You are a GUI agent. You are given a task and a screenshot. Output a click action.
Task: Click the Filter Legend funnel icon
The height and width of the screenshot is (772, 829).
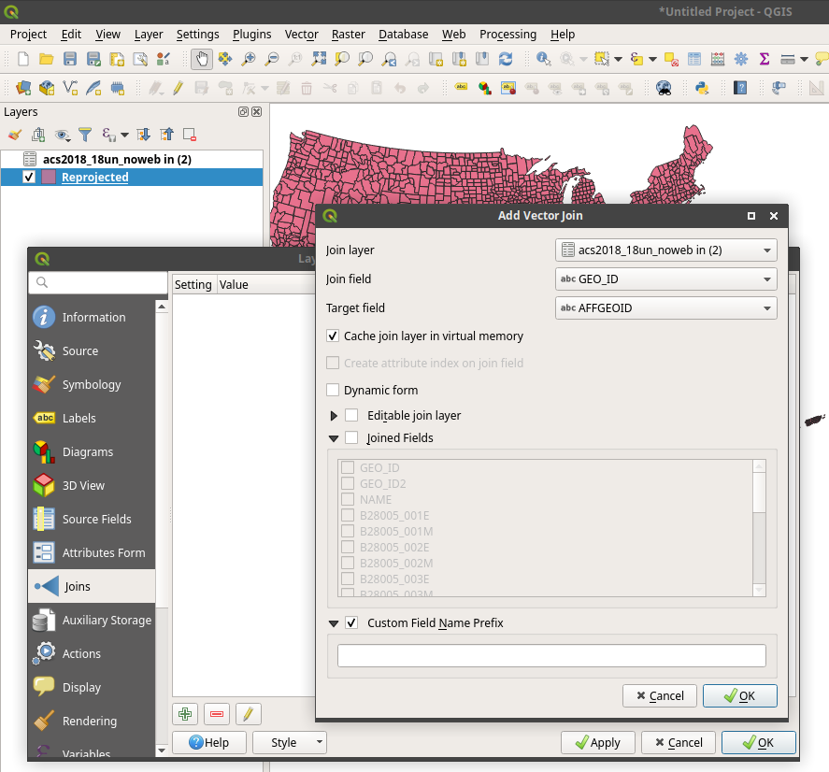pyautogui.click(x=86, y=135)
